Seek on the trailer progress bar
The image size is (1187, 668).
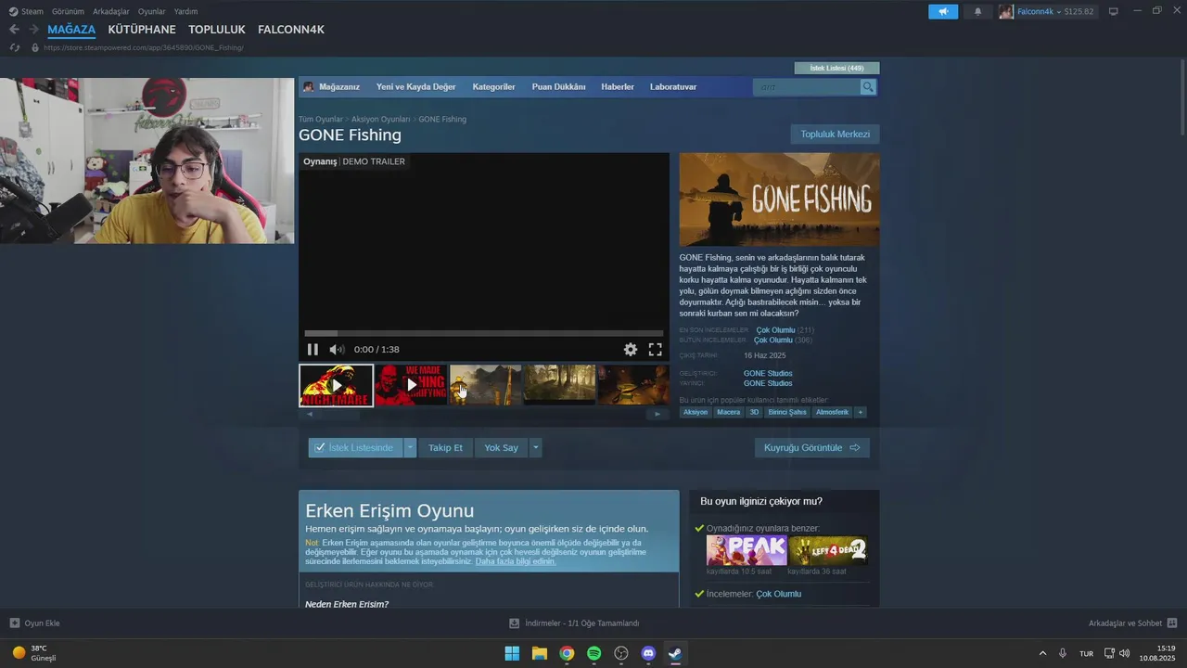point(484,333)
